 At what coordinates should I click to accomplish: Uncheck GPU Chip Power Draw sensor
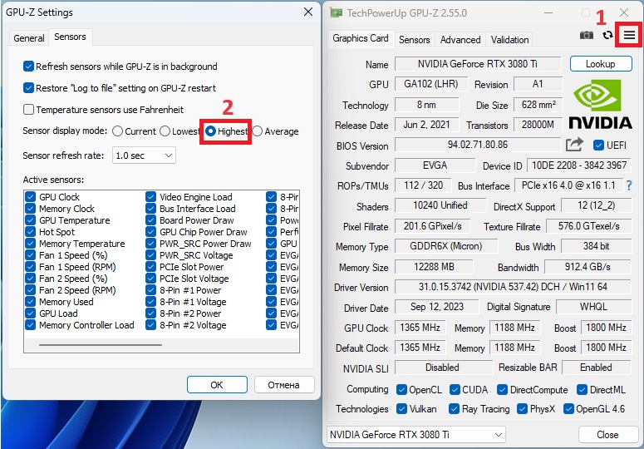pyautogui.click(x=150, y=231)
